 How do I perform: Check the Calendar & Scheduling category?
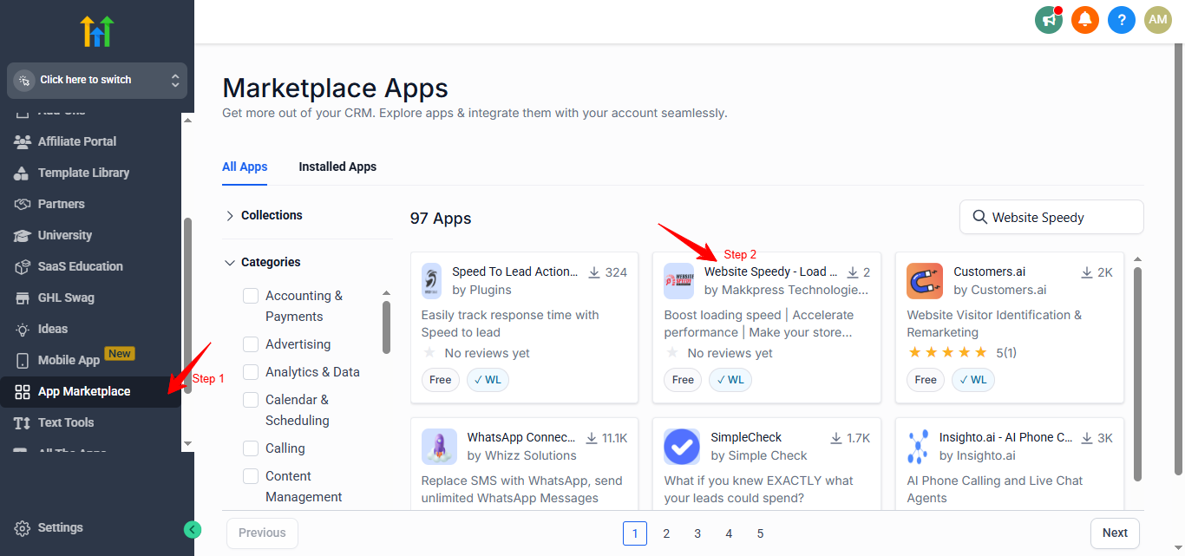[251, 400]
